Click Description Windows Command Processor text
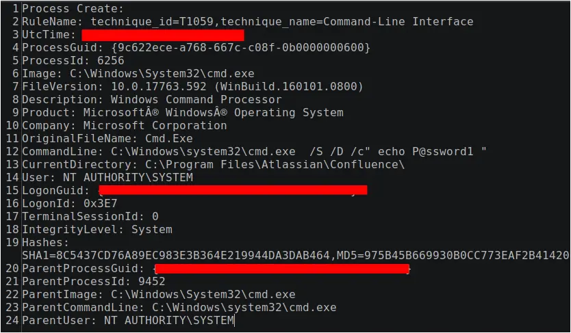 pos(196,100)
